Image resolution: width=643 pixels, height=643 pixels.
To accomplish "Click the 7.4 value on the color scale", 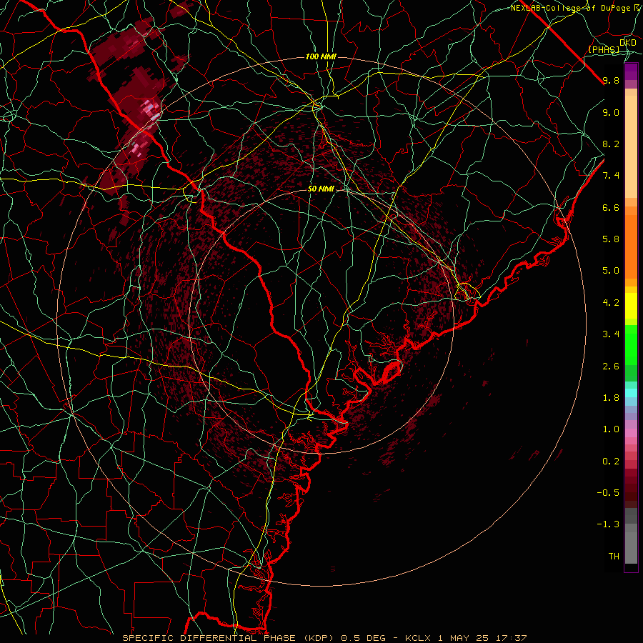I will pyautogui.click(x=611, y=176).
